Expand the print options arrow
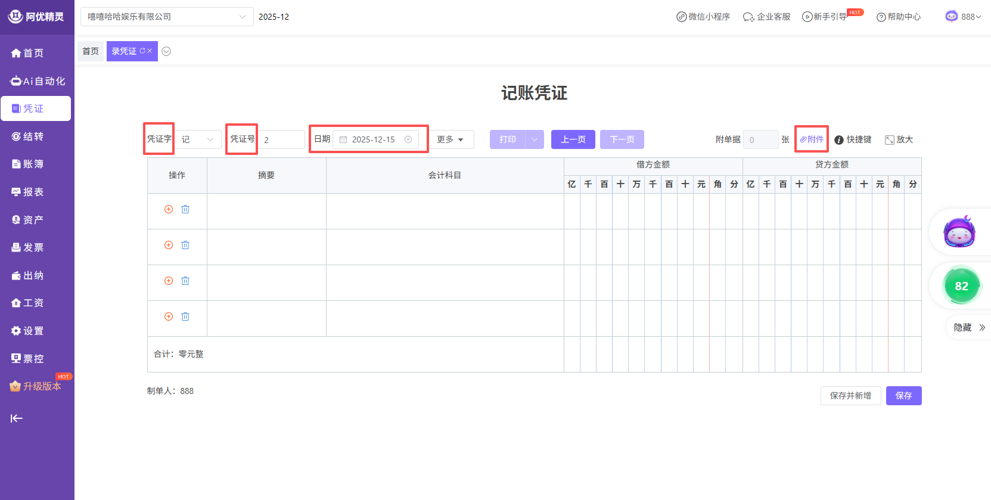This screenshot has height=500, width=991. [x=535, y=139]
